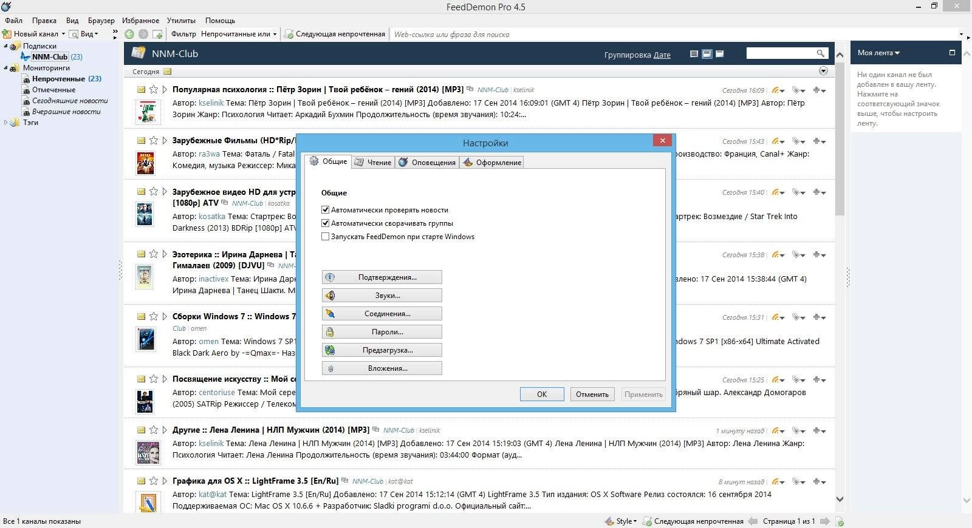The height and width of the screenshot is (528, 972).
Task: Open the Утилиты menu
Action: pos(181,20)
